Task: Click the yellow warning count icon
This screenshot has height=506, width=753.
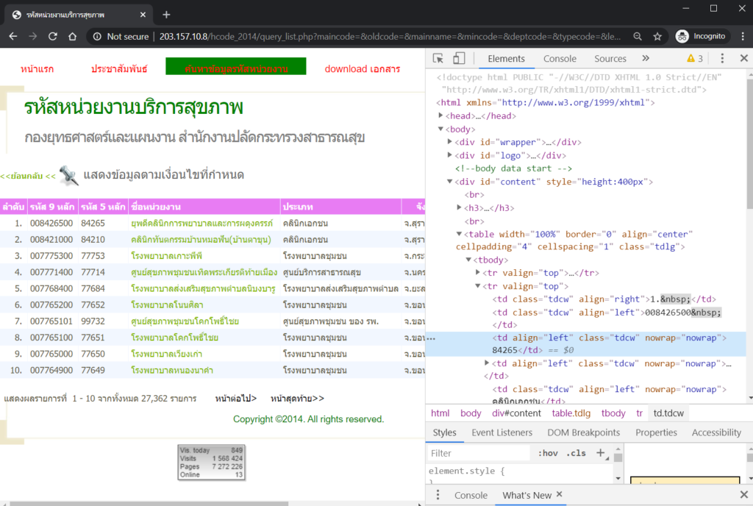Action: pos(694,59)
